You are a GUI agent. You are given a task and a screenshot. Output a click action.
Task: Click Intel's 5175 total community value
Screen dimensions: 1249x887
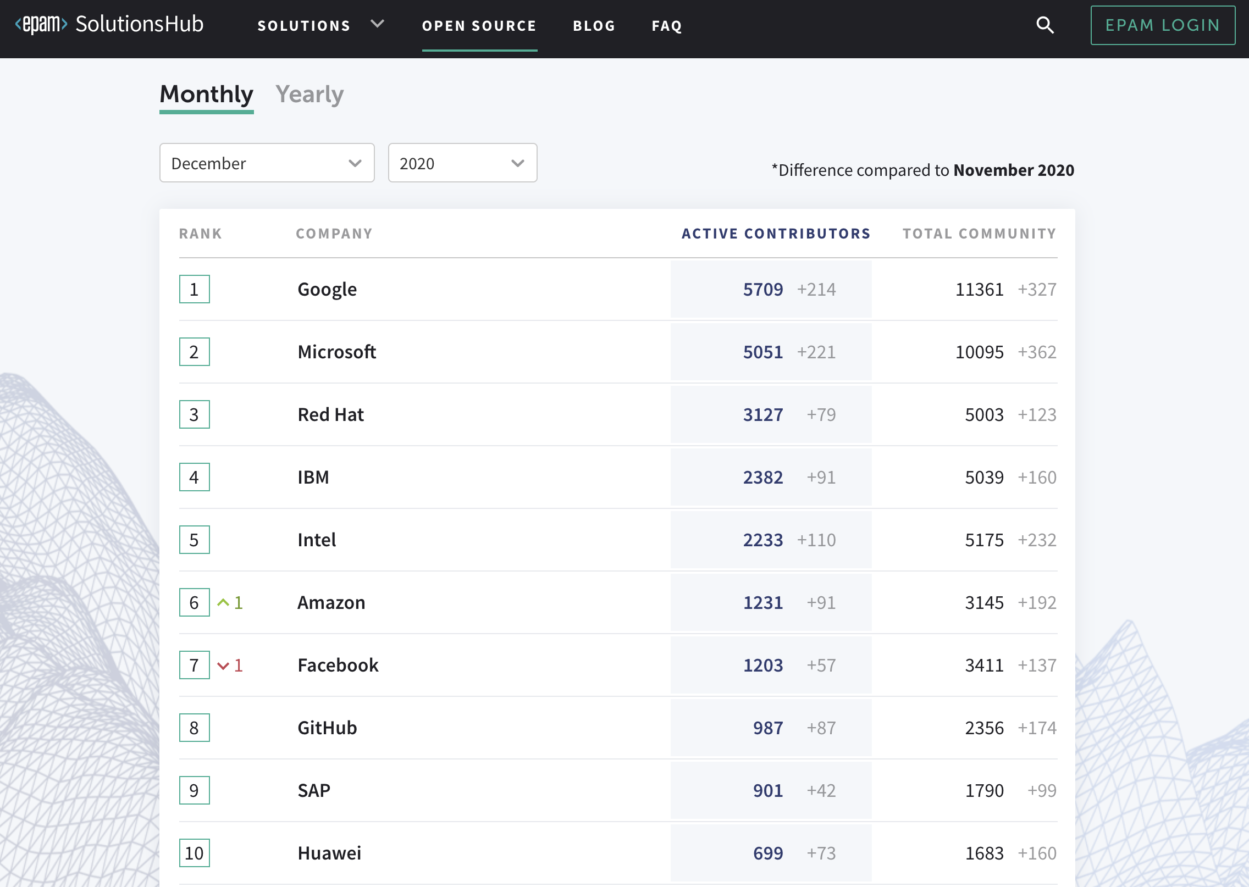pos(985,540)
